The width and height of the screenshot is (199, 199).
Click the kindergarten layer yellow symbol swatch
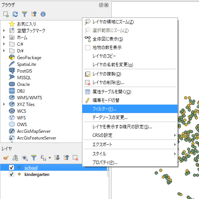19,174
